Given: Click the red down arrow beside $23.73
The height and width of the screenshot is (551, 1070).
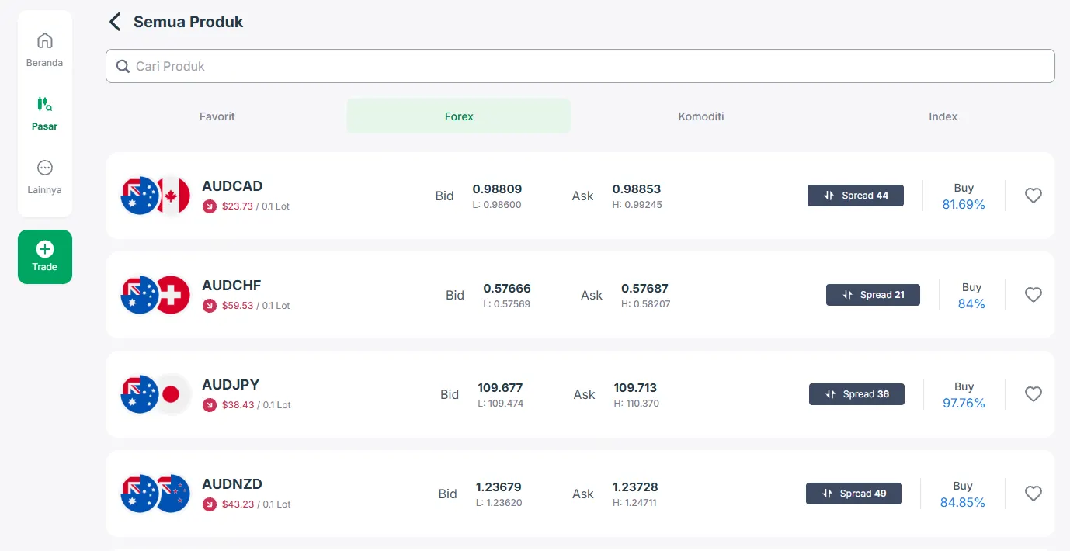Looking at the screenshot, I should tap(209, 206).
